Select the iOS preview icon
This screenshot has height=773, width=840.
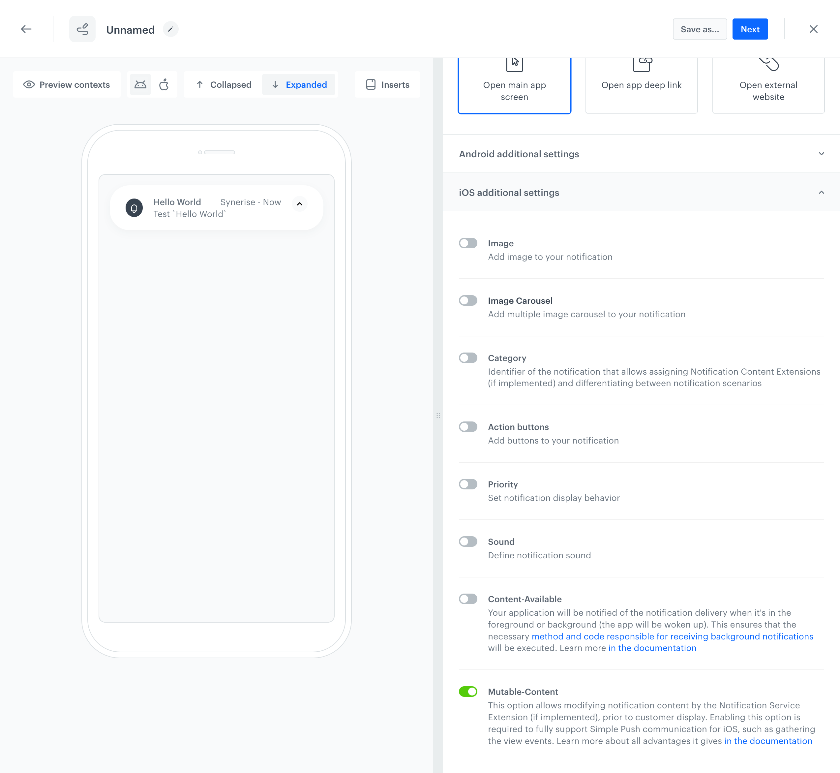click(x=163, y=84)
